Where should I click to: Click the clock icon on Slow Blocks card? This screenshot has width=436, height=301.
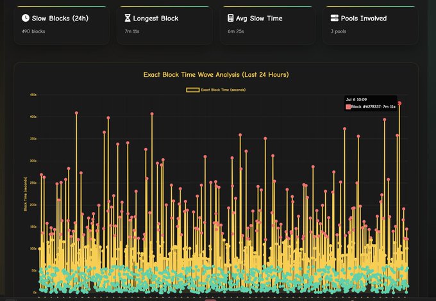click(x=26, y=18)
